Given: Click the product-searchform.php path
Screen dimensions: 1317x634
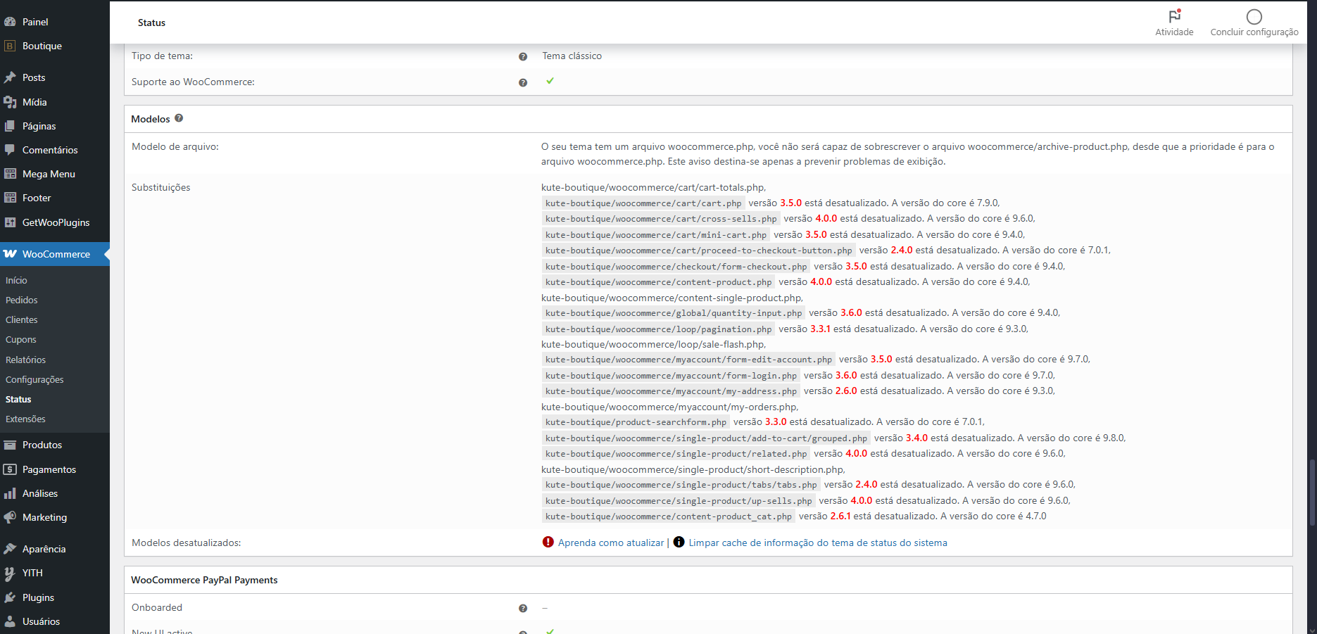Looking at the screenshot, I should 636,422.
